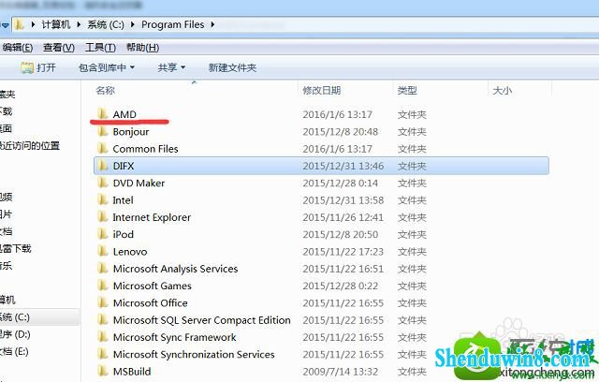Click the date 2015/12/28 0:22 of Microsoft Games
This screenshot has height=382, width=599.
point(341,286)
